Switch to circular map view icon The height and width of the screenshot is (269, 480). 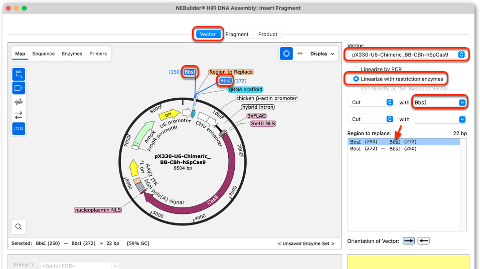pyautogui.click(x=286, y=54)
